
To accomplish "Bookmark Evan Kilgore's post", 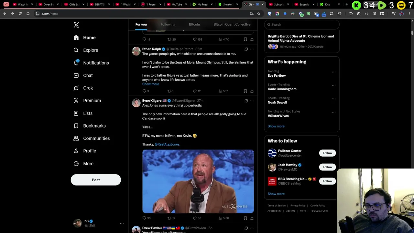I will (245, 218).
